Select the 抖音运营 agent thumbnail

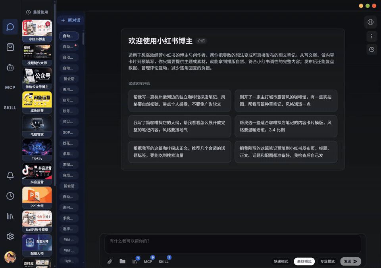pyautogui.click(x=37, y=174)
